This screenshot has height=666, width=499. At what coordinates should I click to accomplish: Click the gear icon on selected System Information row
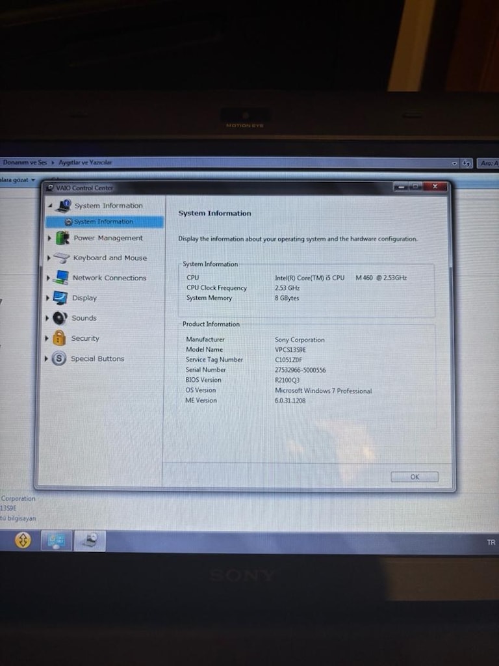click(x=69, y=222)
